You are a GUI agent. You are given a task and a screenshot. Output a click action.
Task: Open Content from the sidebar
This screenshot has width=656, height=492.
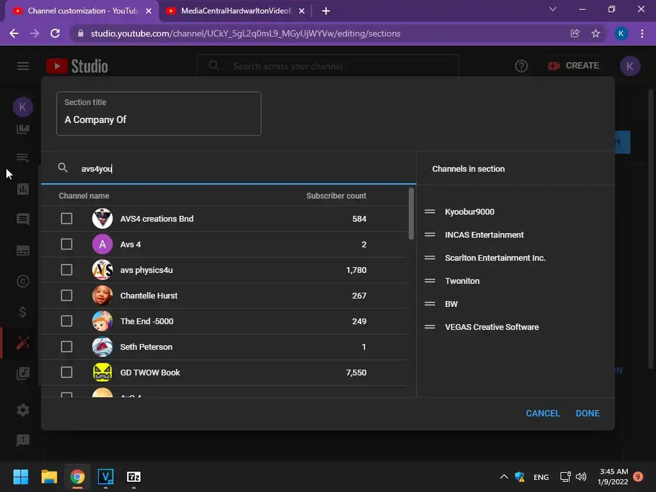point(22,129)
